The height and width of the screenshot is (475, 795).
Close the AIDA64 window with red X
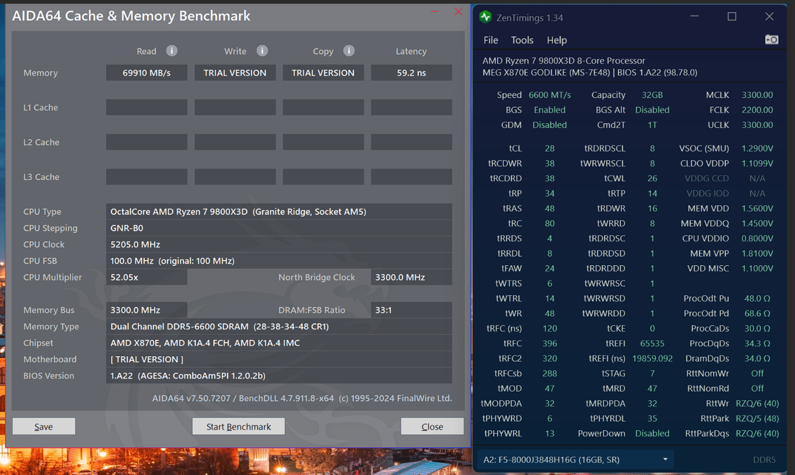click(458, 11)
